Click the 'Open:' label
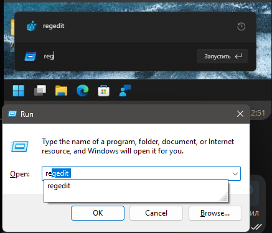This screenshot has height=233, width=272. [20, 174]
